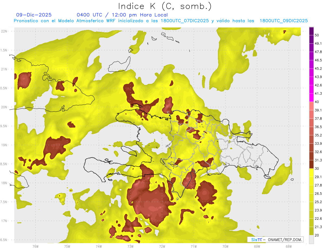
Task: Pick the bright yellow colorbar segment between 29.1 and 30
Action: [x=311, y=173]
